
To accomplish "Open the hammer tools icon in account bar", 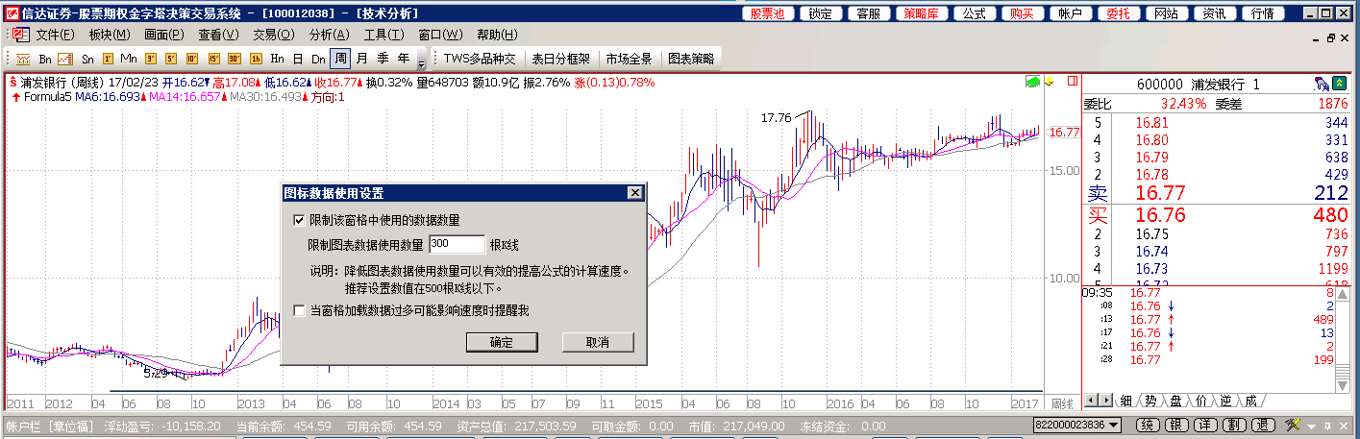I will [x=1293, y=425].
